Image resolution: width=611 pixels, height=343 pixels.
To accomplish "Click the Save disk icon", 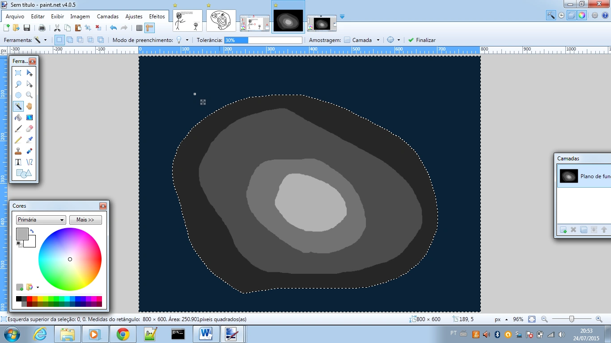I will coord(27,28).
